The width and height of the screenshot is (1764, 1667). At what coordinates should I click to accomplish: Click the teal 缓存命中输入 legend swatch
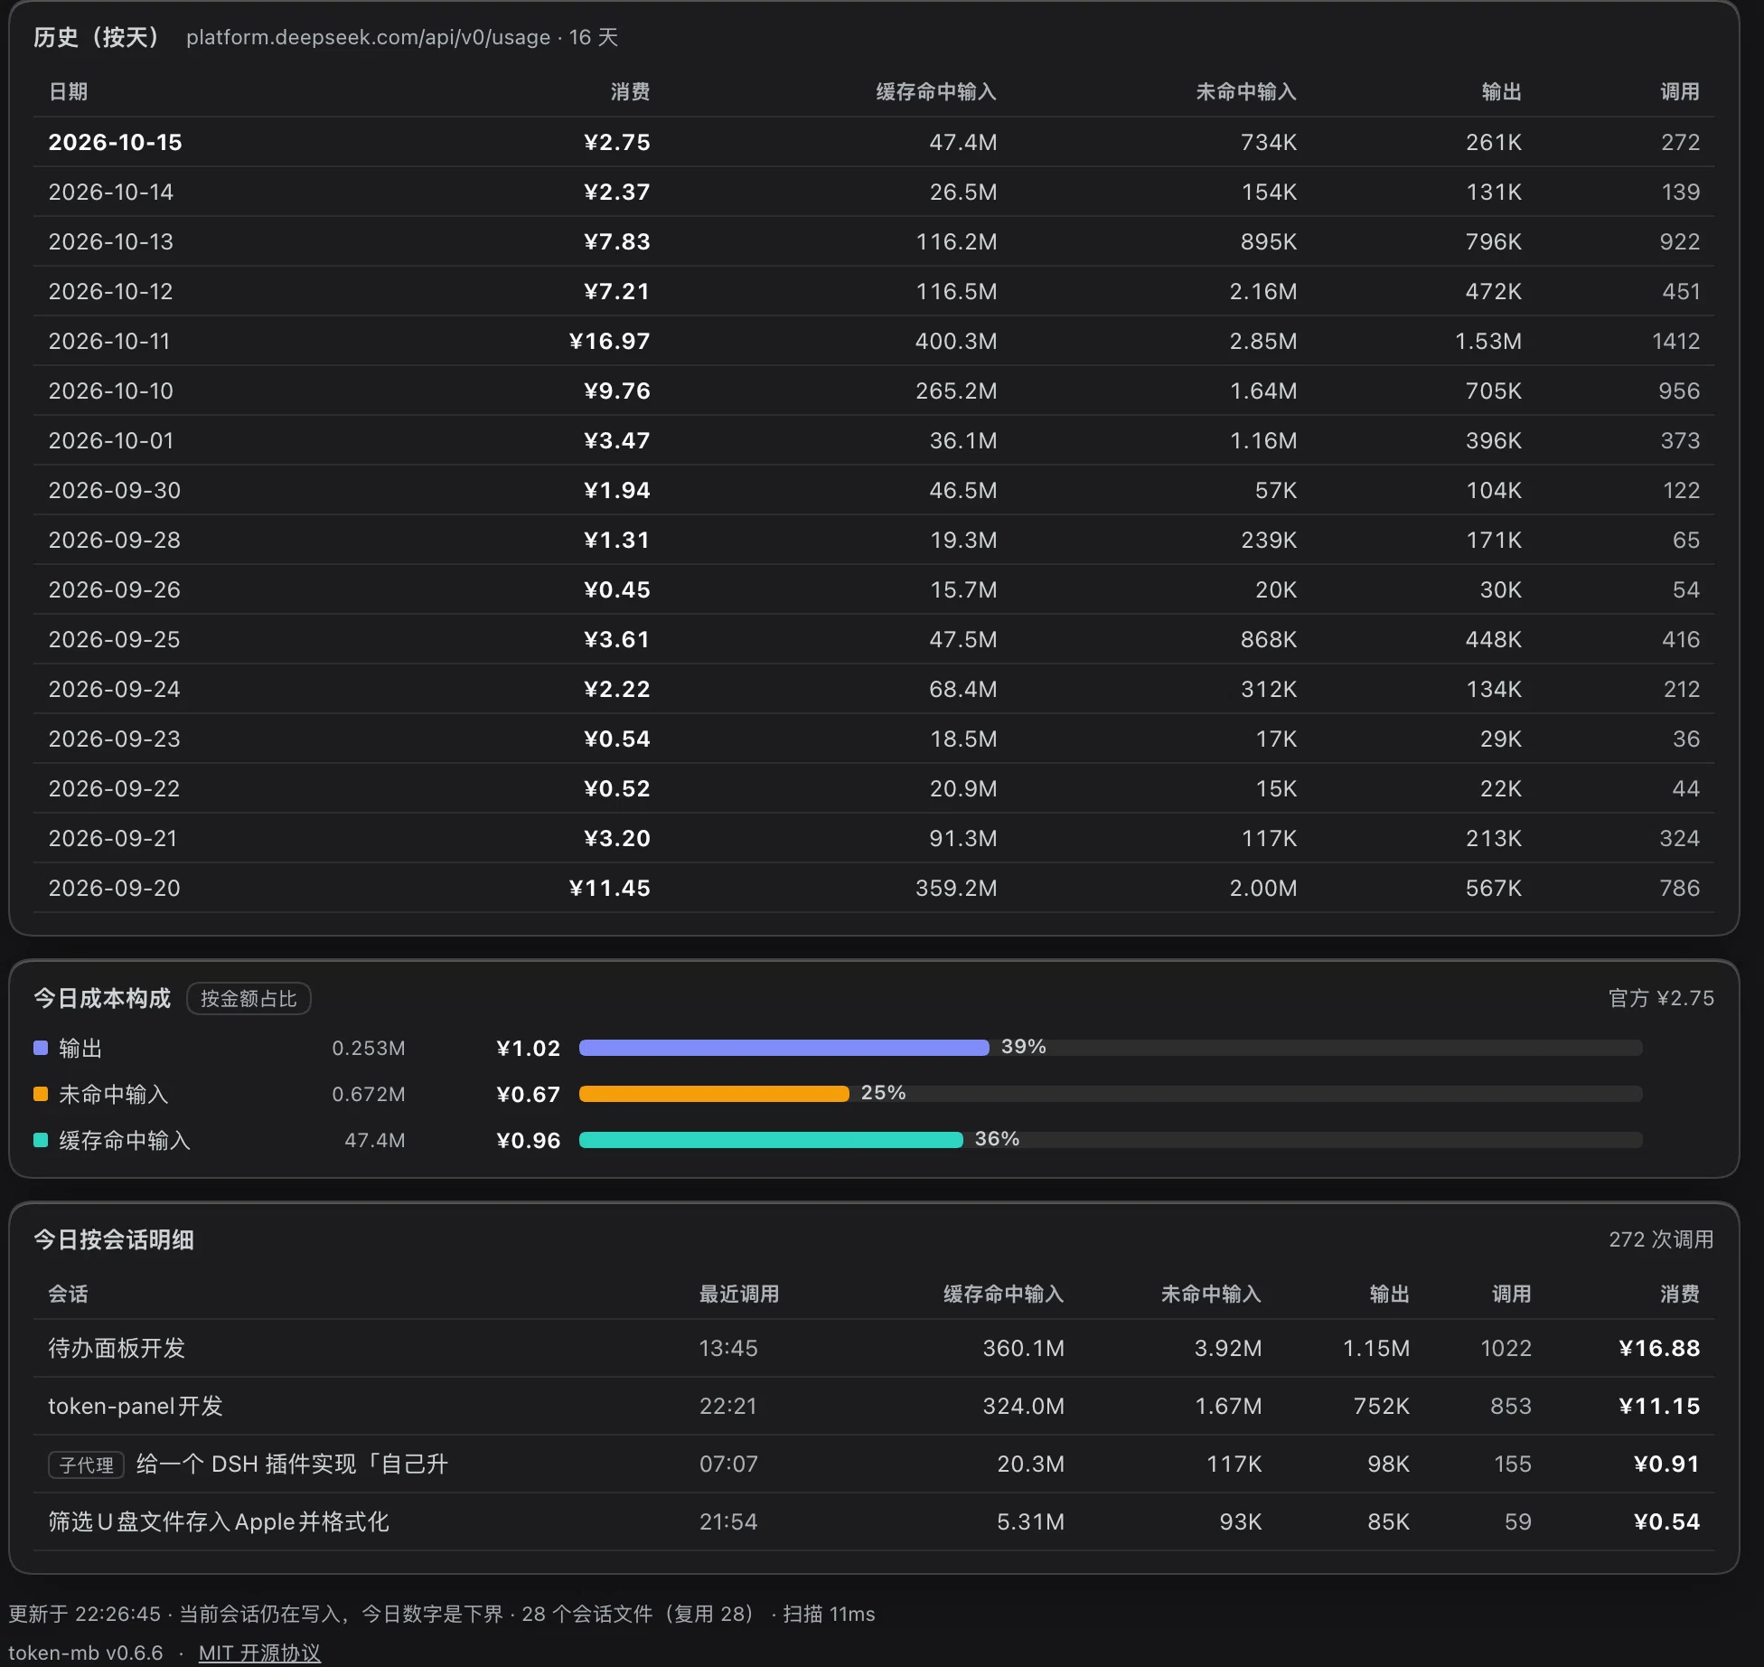click(41, 1140)
